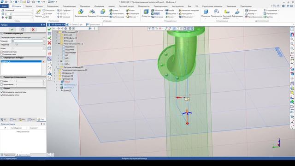Open the Чертить (Sketch) tool
295x166 pixels.
(38, 13)
